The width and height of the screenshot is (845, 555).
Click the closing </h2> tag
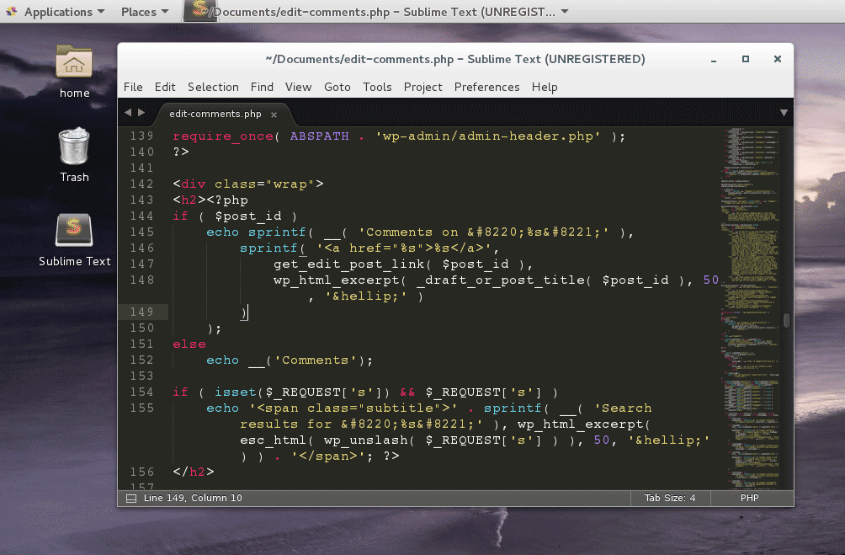[194, 472]
